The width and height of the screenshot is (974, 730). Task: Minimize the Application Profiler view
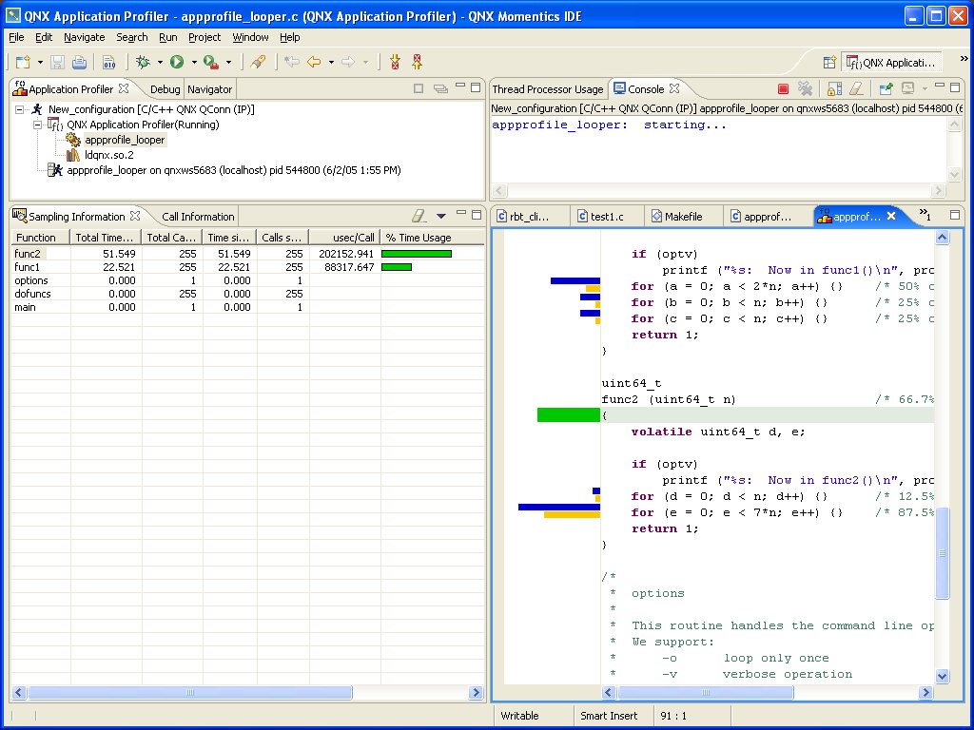coord(461,86)
